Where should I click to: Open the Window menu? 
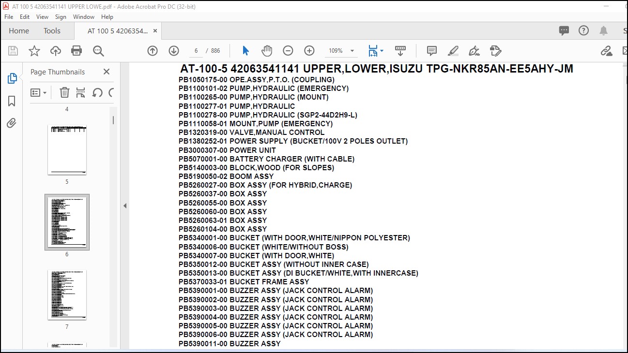point(84,16)
